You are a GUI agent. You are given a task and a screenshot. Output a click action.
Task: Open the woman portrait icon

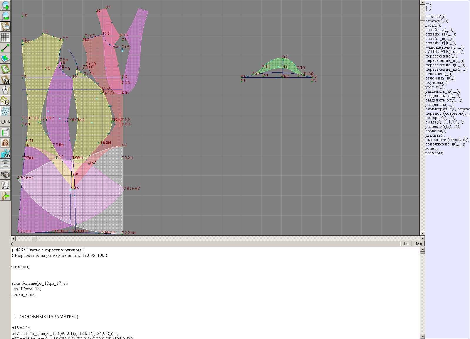click(5, 143)
